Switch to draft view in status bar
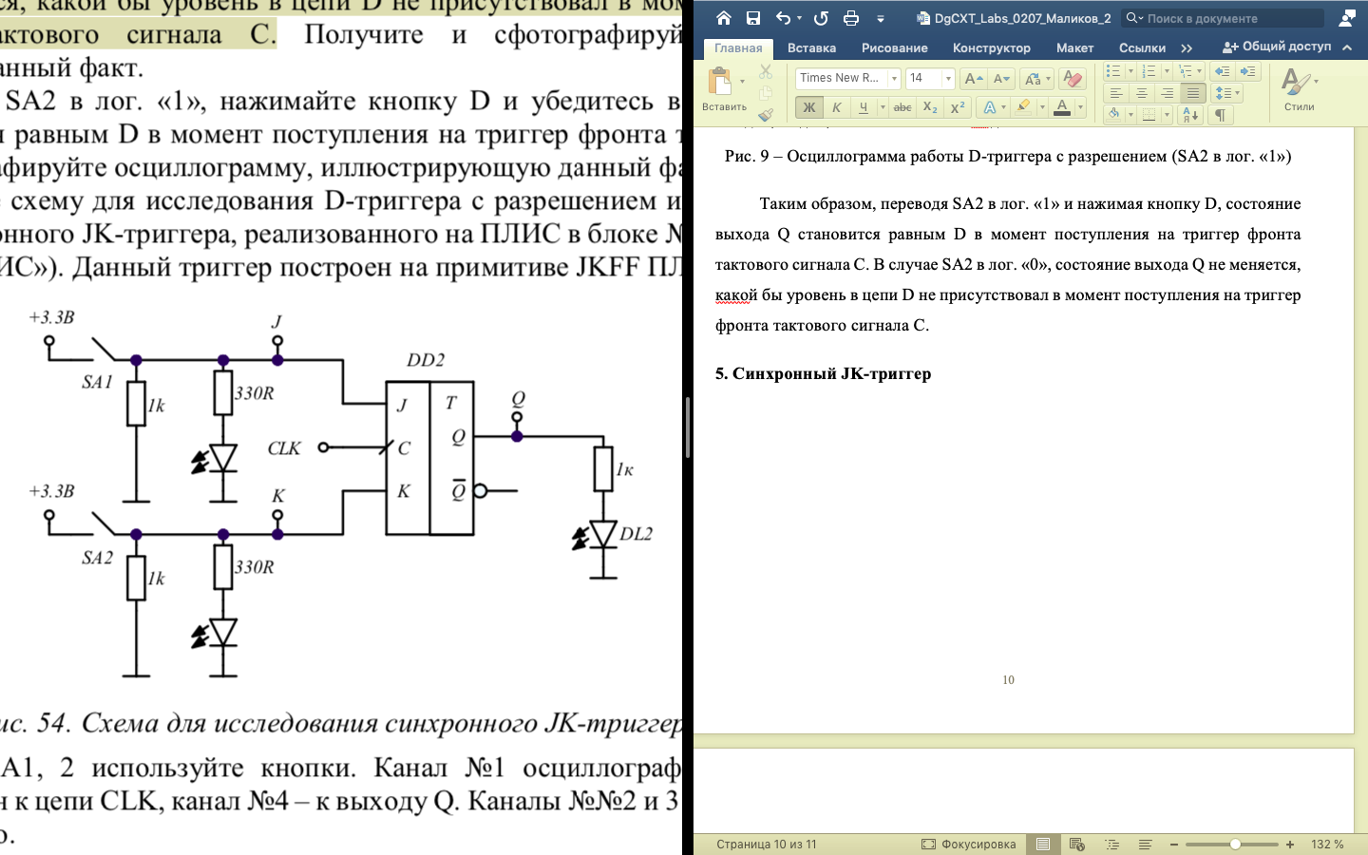This screenshot has width=1368, height=855. click(x=1146, y=844)
